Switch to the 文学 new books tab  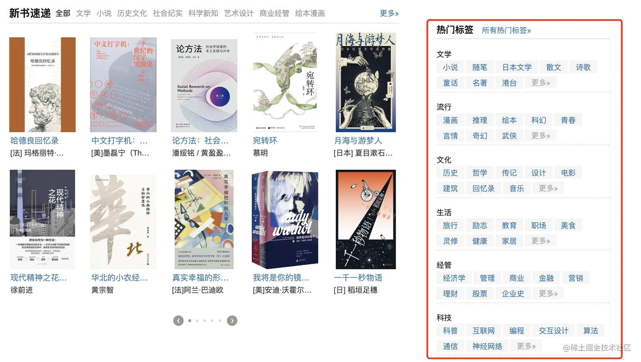tap(84, 13)
